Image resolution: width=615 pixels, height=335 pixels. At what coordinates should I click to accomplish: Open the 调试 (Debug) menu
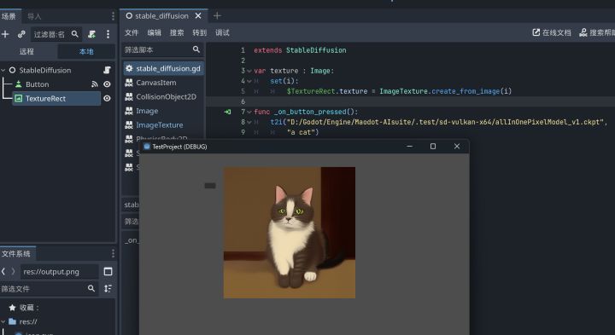click(222, 33)
